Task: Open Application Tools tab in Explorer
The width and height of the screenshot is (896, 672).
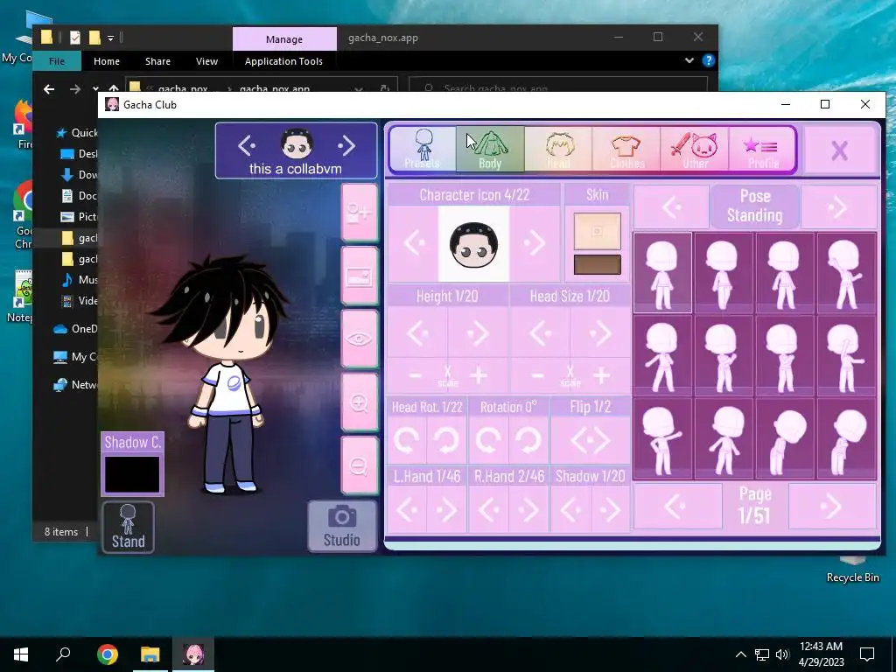Action: (283, 61)
